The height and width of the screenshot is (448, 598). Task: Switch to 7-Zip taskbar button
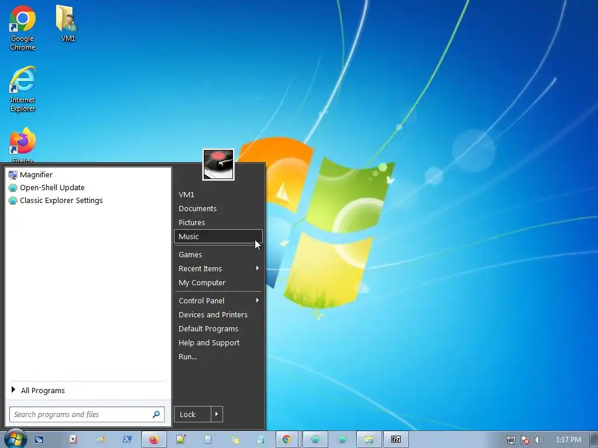(396, 440)
